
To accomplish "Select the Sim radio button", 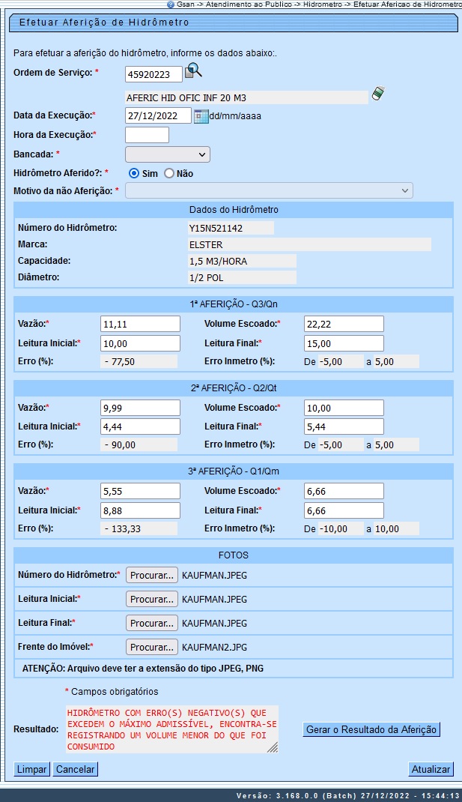I will (135, 173).
